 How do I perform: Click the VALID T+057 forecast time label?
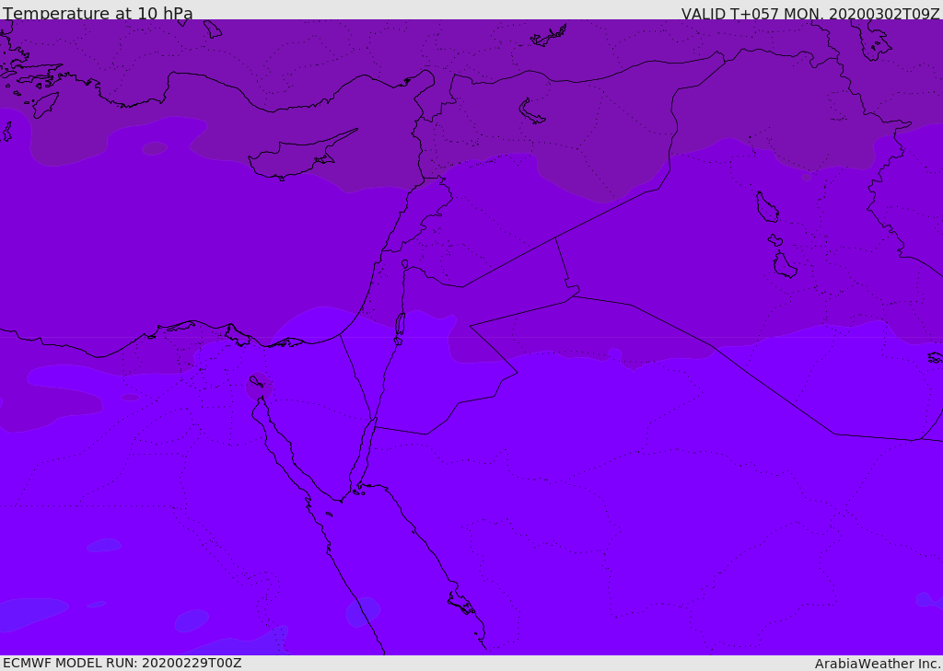809,14
